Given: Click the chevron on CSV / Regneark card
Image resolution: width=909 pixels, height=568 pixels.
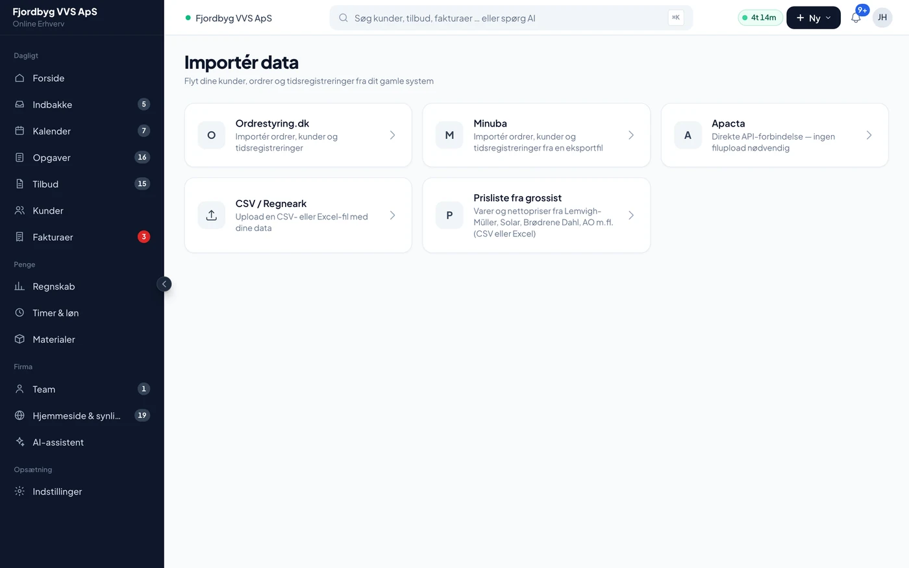Looking at the screenshot, I should coord(393,216).
